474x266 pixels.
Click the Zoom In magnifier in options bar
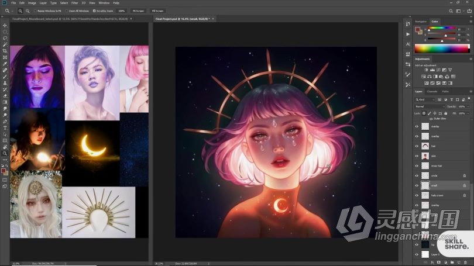(x=20, y=11)
